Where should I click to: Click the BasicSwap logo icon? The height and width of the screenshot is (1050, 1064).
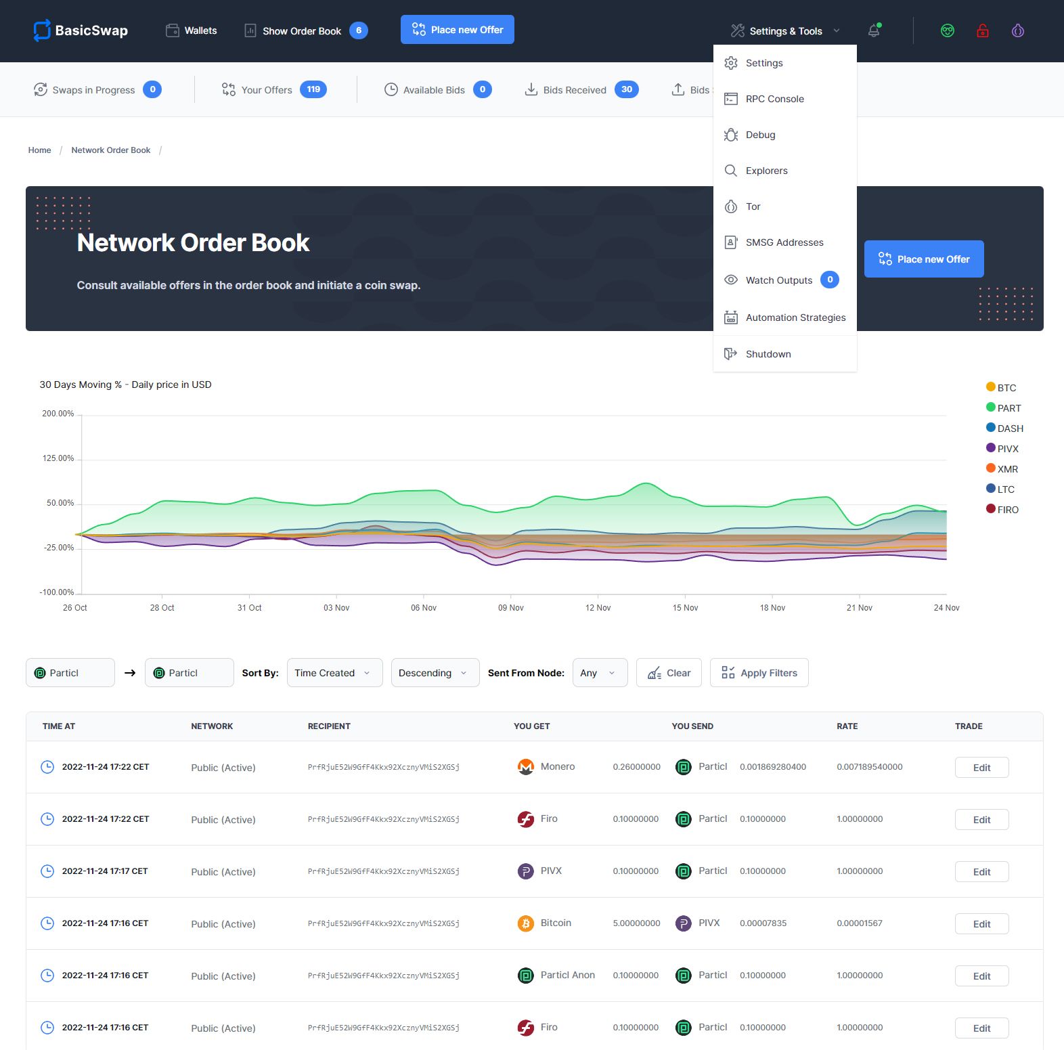[x=42, y=30]
